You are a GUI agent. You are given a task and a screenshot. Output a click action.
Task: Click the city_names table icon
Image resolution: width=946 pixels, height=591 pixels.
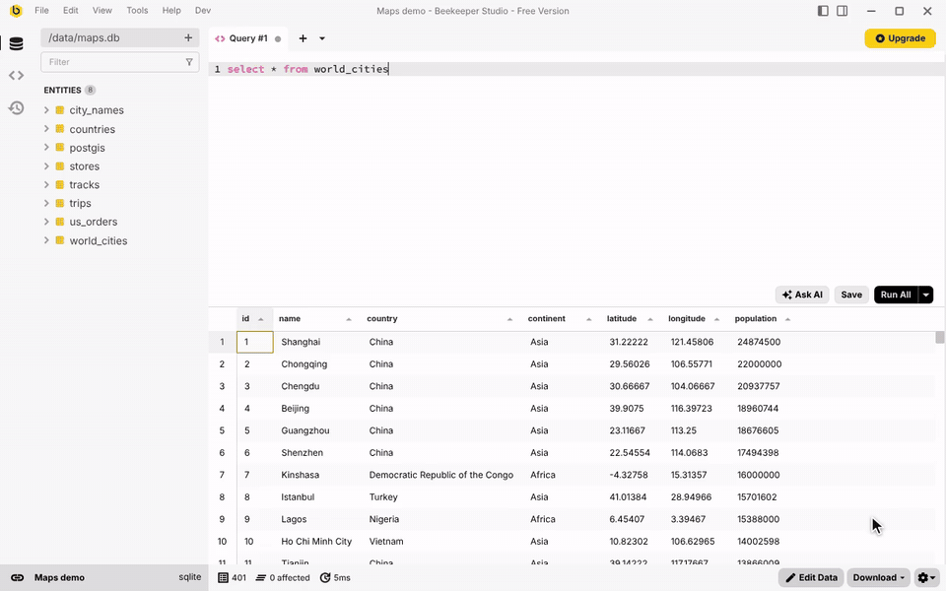[60, 109]
